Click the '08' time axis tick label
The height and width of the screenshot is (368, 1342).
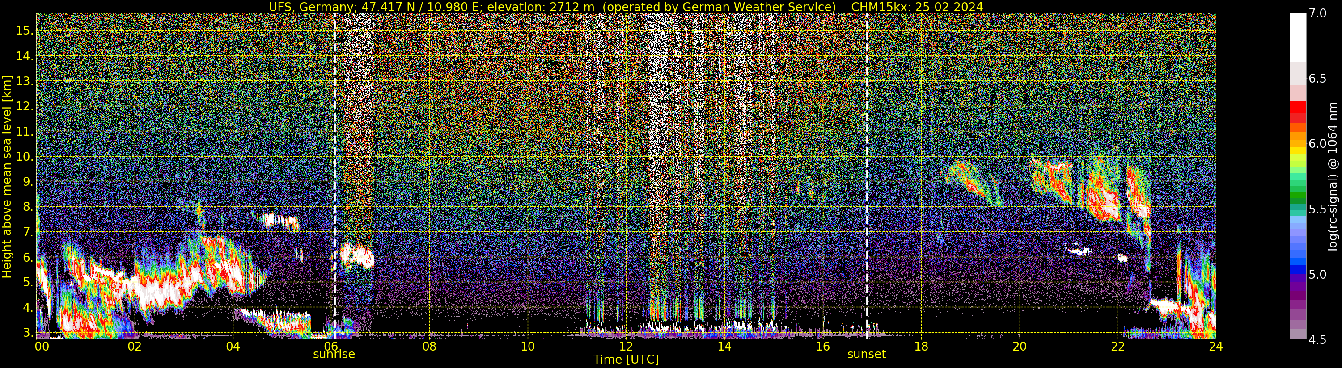pyautogui.click(x=429, y=346)
